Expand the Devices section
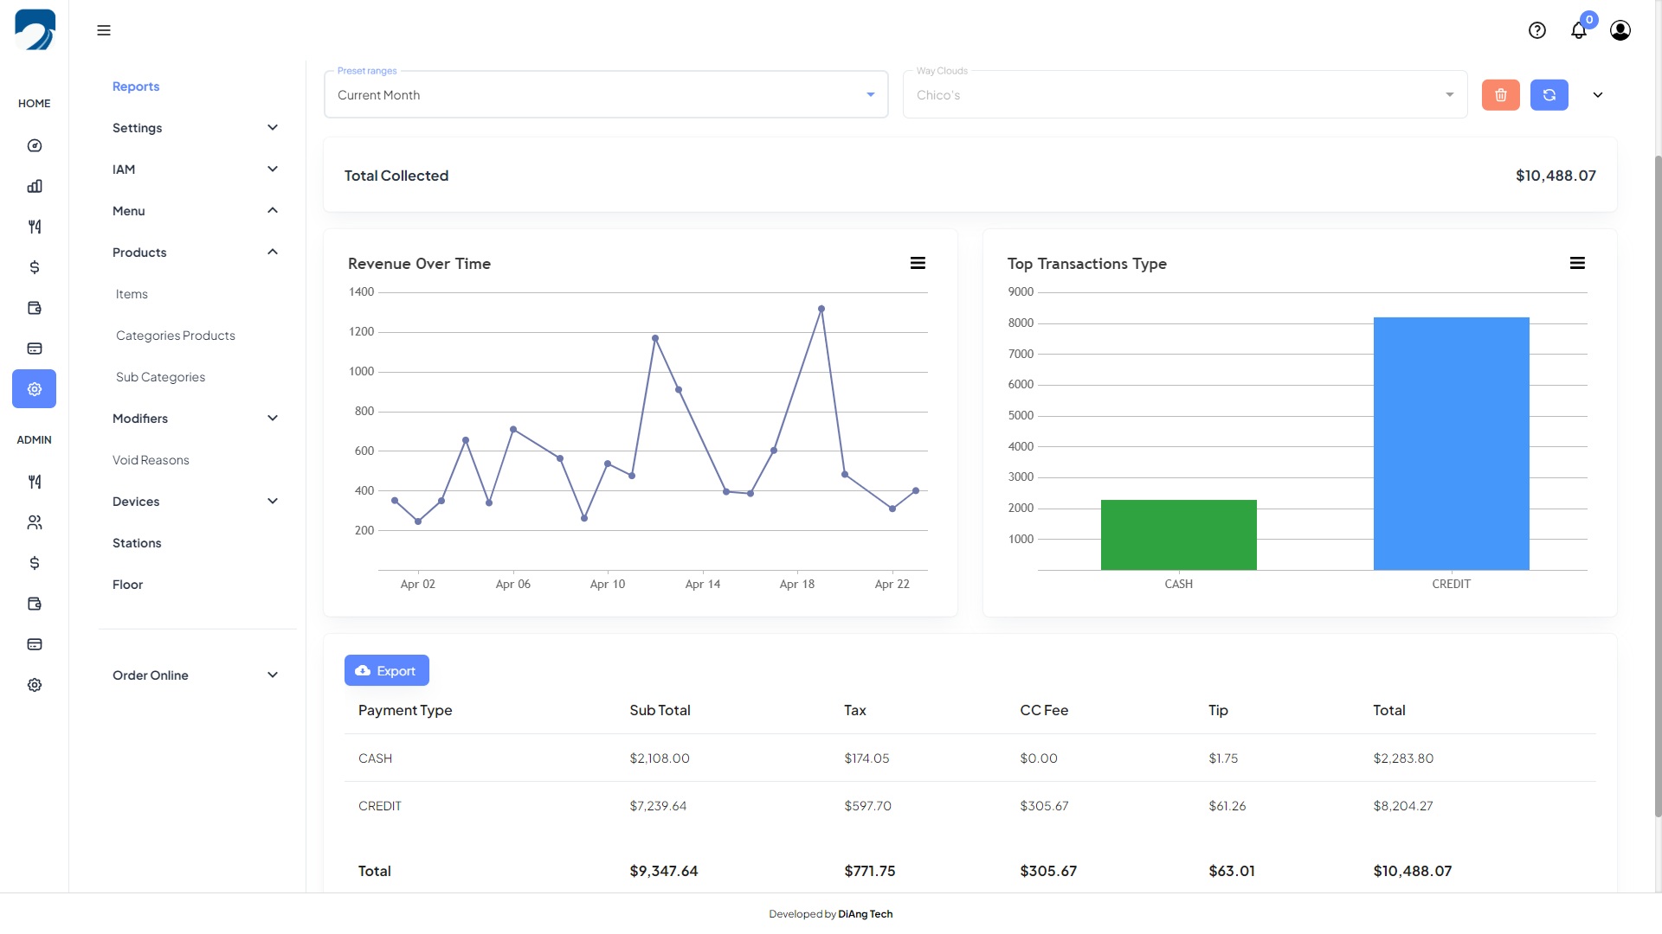The image size is (1662, 934). pos(196,502)
